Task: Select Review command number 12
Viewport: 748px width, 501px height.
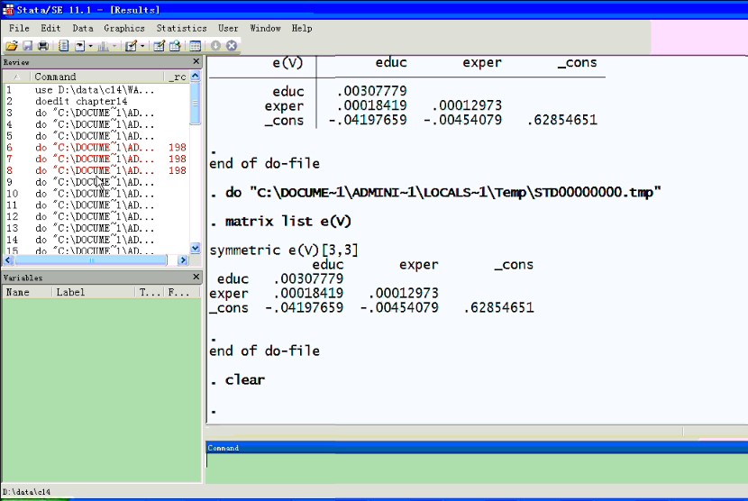Action: pos(96,216)
